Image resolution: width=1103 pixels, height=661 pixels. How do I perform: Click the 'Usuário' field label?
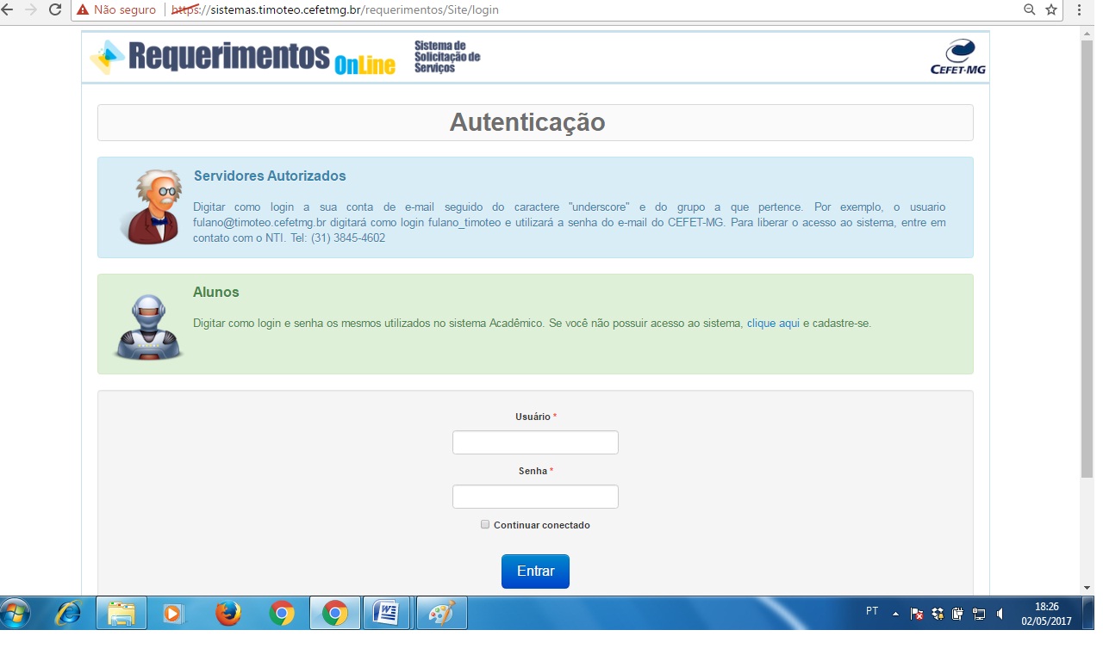(533, 417)
